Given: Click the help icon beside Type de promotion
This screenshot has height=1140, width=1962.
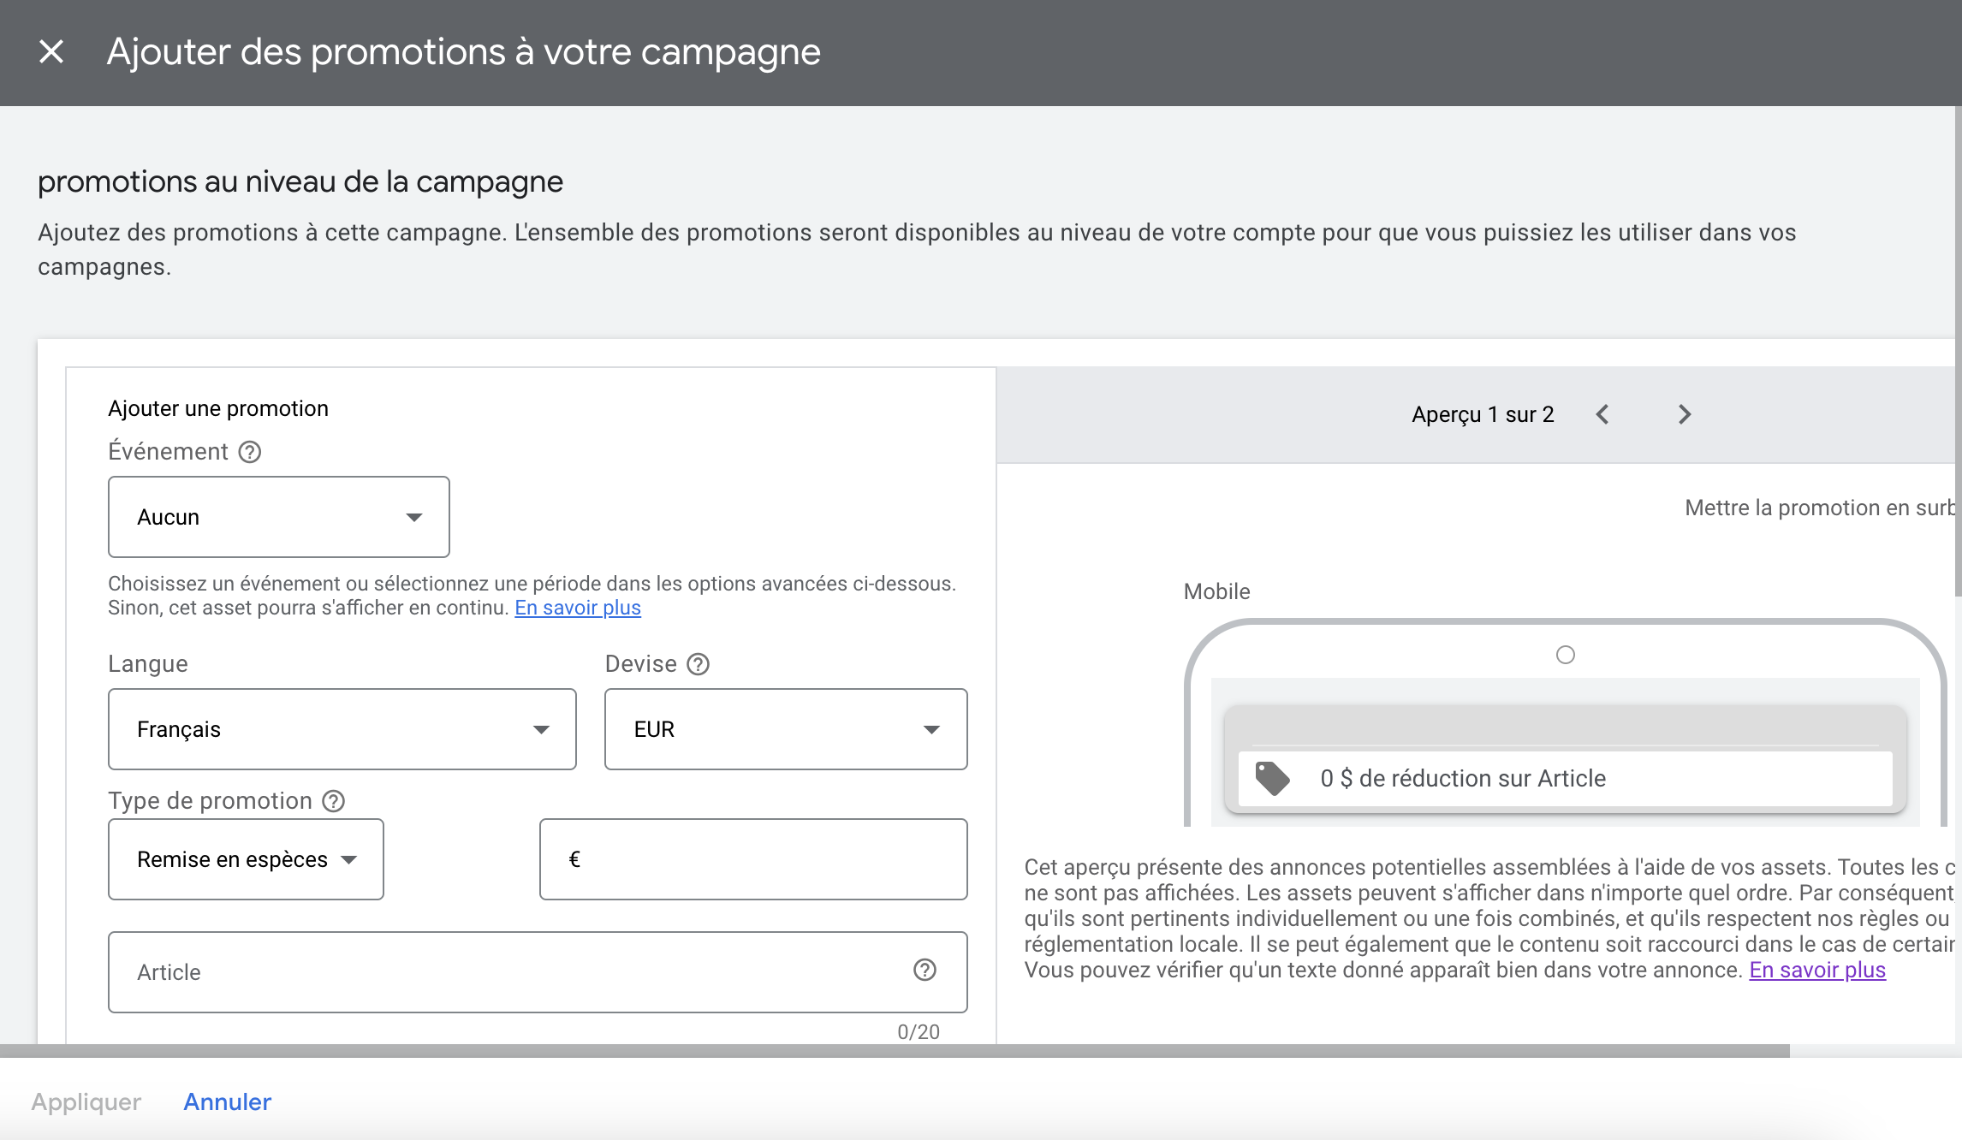Looking at the screenshot, I should pos(333,801).
